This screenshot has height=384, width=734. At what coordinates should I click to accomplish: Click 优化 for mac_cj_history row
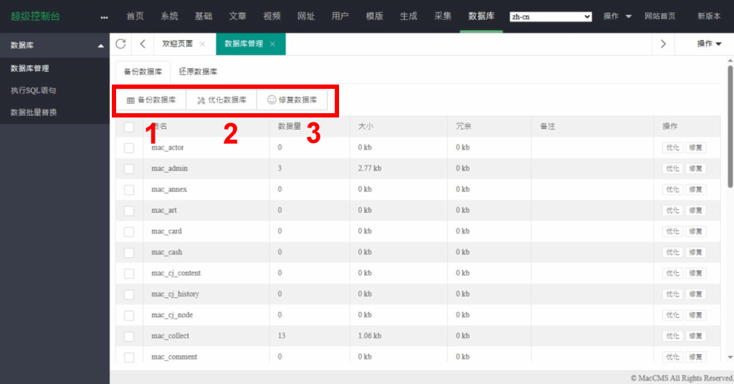click(x=672, y=294)
